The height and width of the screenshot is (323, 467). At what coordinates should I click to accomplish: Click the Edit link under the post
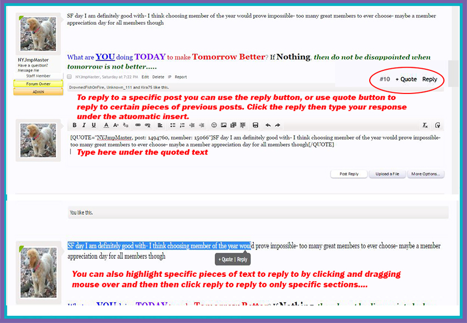[x=145, y=77]
